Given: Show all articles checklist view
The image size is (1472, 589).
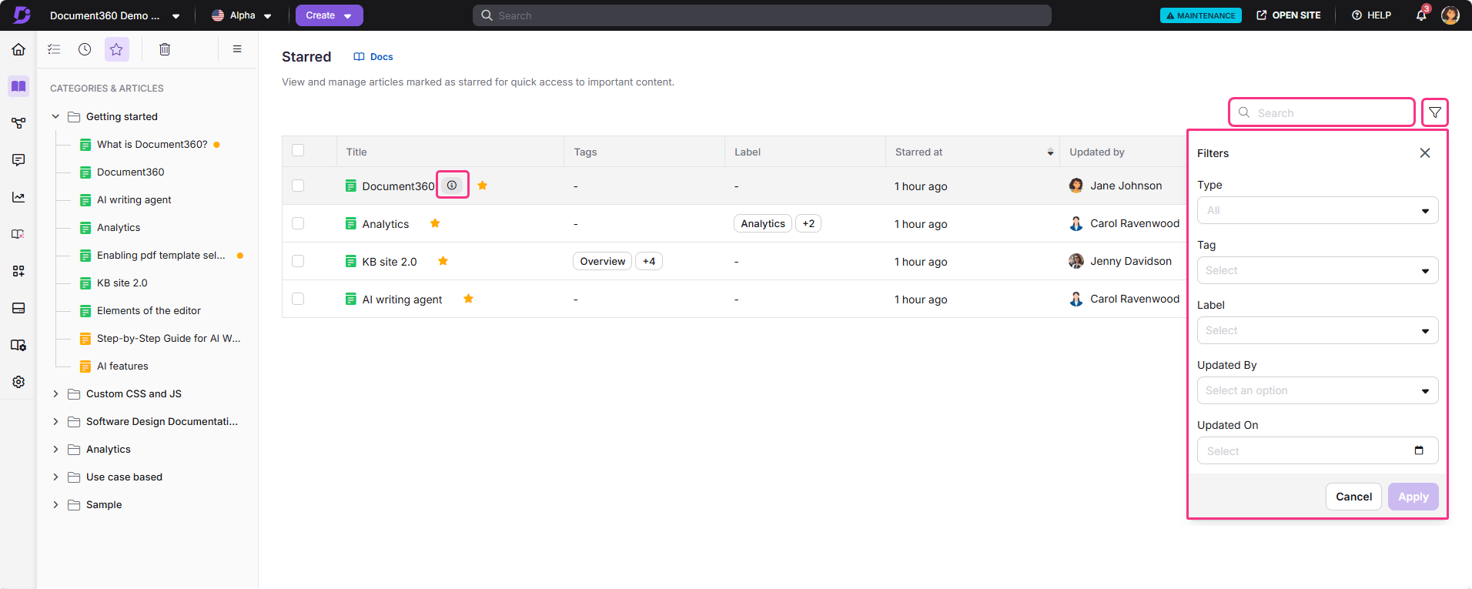Looking at the screenshot, I should click(x=54, y=49).
